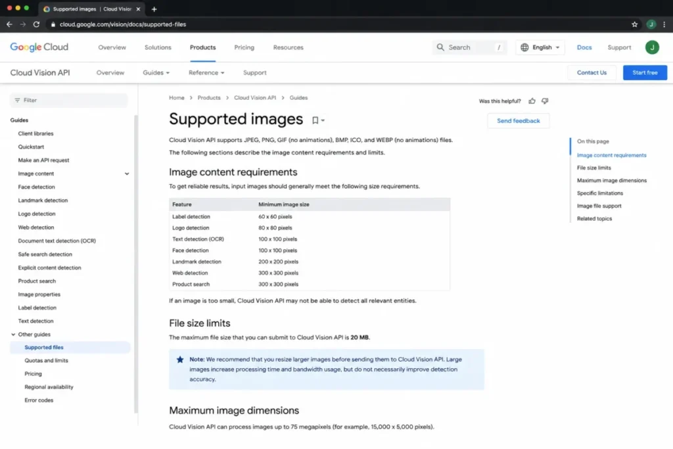Screen dimensions: 673x449
Task: Click the Search input box
Action: click(469, 47)
